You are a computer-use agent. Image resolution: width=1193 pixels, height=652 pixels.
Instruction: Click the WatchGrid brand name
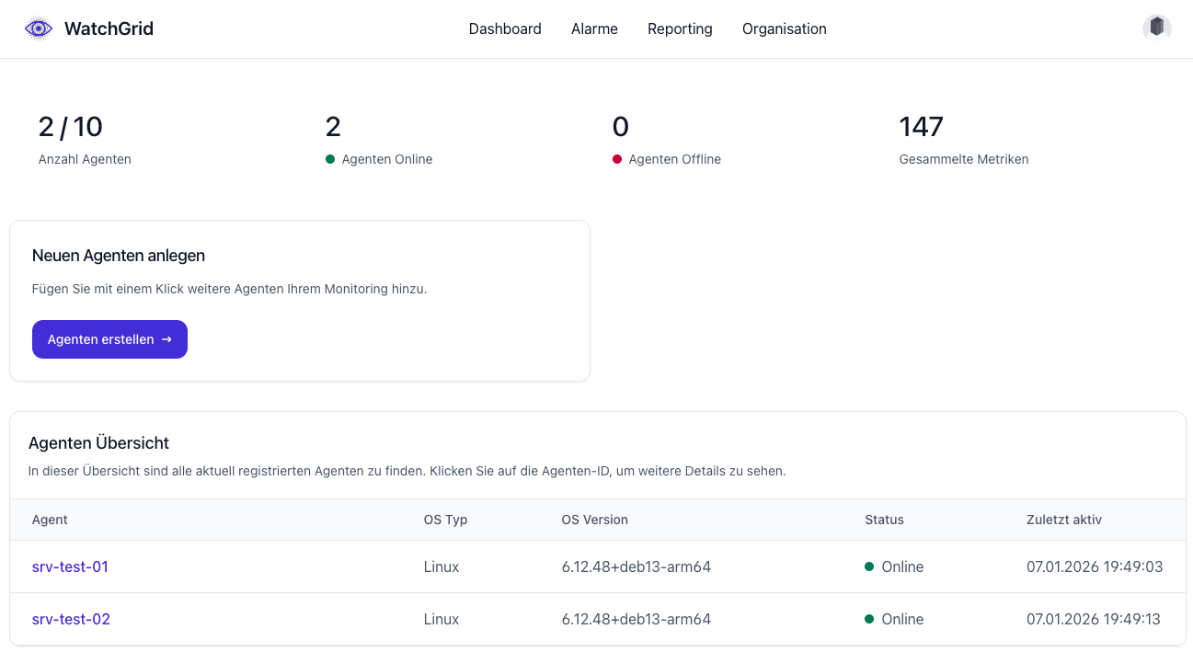[x=109, y=29]
